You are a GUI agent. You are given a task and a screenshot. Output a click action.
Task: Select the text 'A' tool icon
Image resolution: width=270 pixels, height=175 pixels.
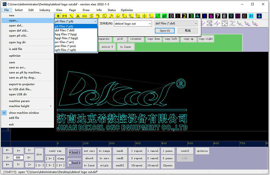[78, 16]
